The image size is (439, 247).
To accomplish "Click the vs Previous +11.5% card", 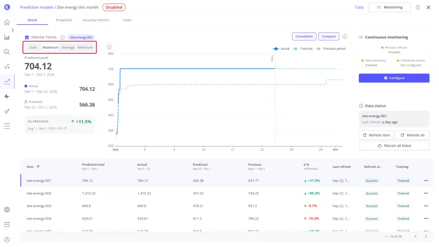I will 60,125.
